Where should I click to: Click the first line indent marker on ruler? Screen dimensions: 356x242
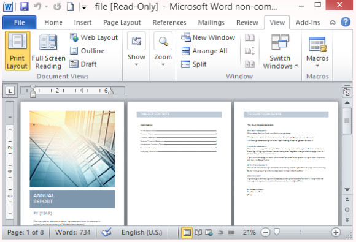33,87
